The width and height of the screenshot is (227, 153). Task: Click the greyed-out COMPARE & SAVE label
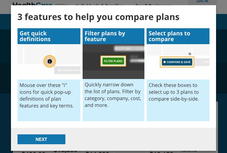(70, 70)
